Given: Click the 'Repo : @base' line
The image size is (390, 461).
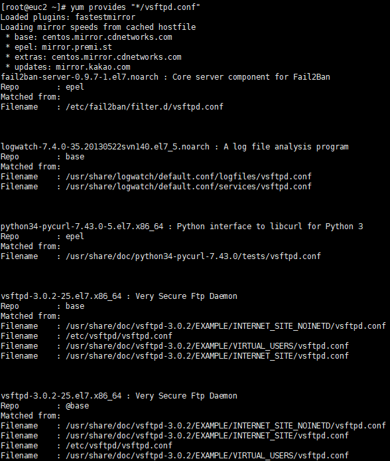Looking at the screenshot, I should click(x=45, y=406).
